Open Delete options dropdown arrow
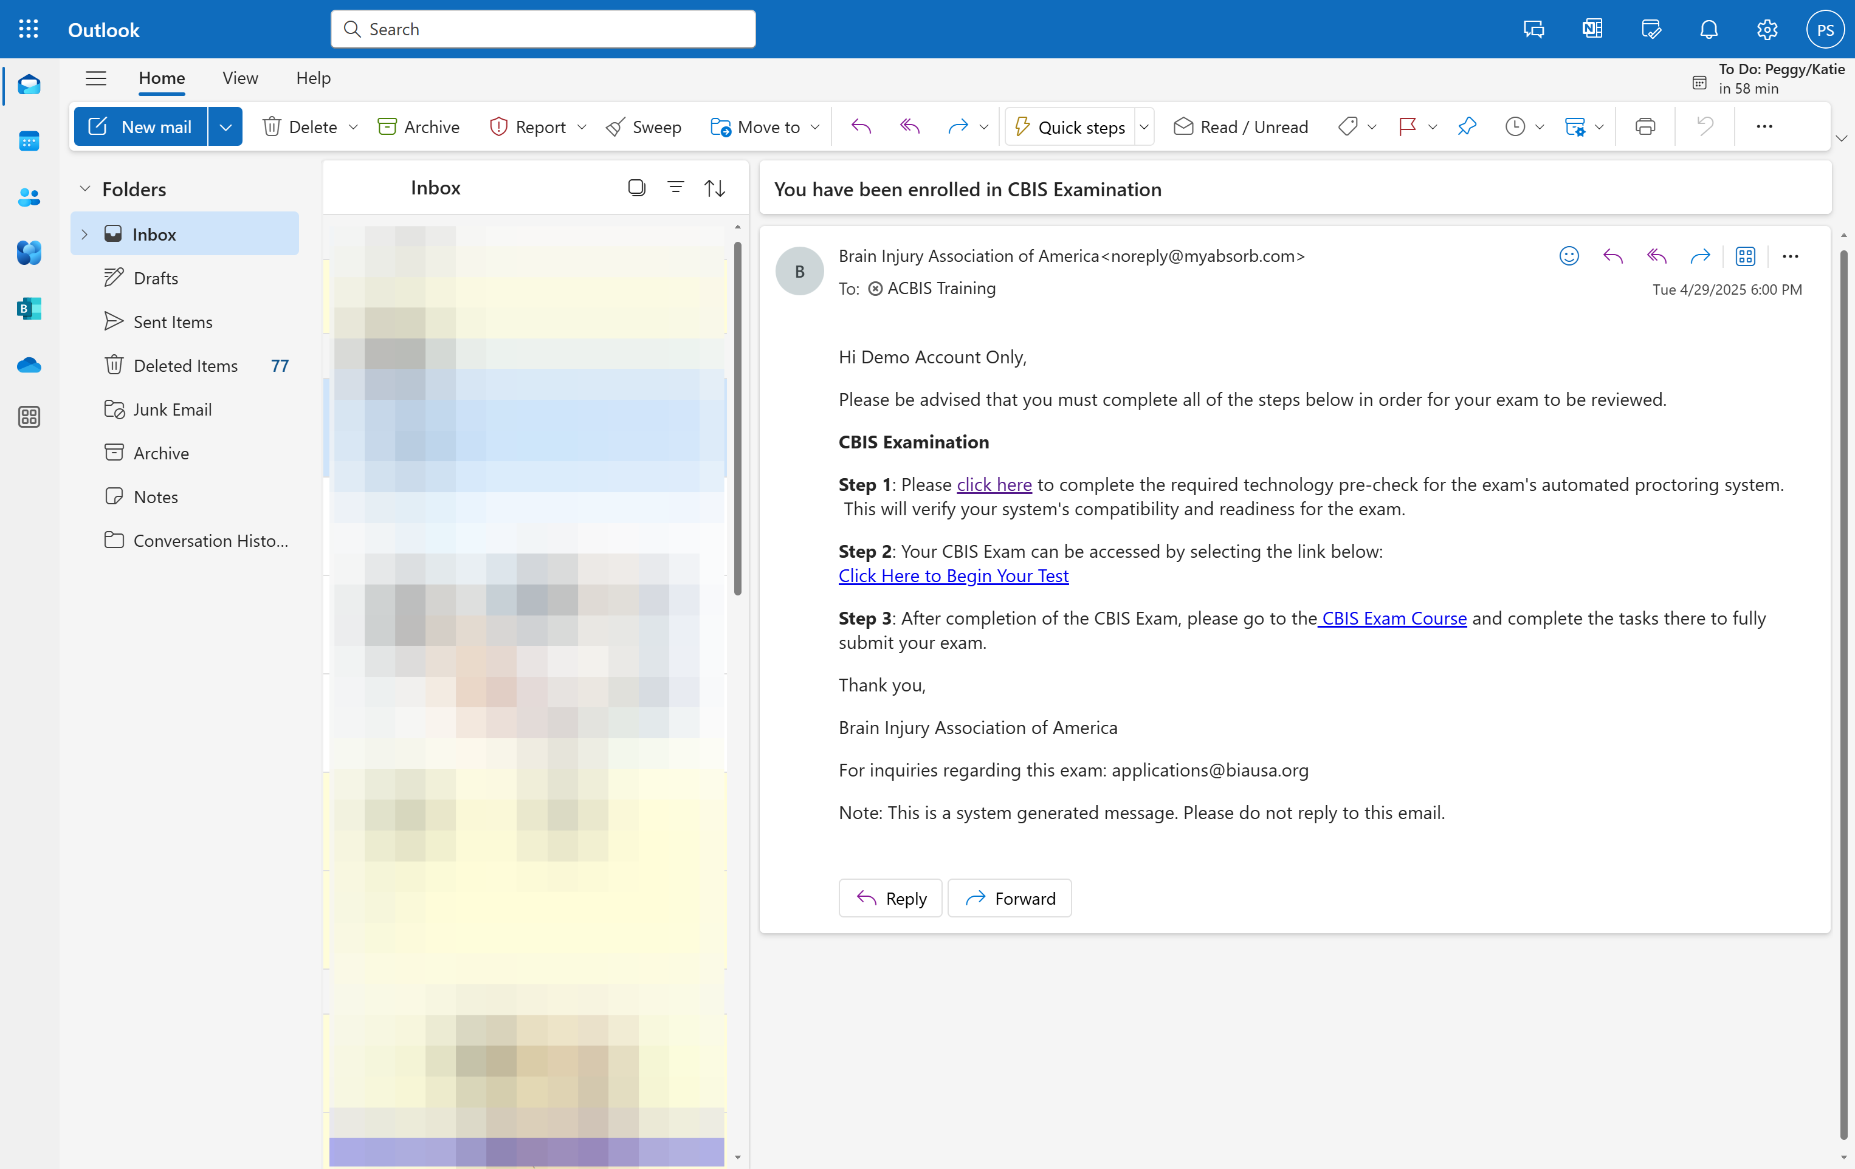Screen dimensions: 1855x1169 click(354, 126)
